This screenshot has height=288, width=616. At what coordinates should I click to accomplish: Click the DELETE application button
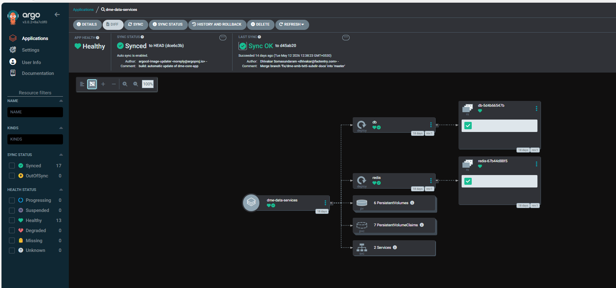point(261,24)
